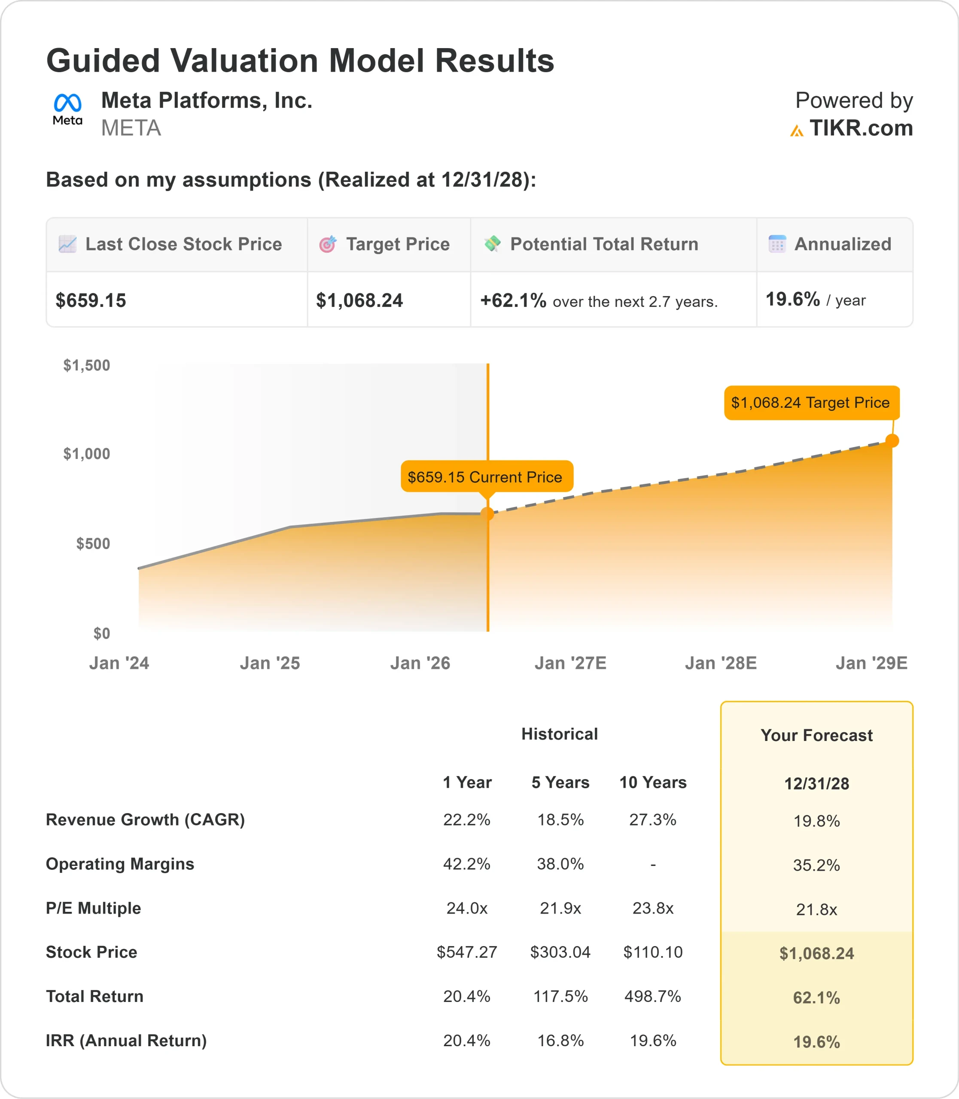
Task: Select the 5 Years historical column header
Action: (x=560, y=782)
